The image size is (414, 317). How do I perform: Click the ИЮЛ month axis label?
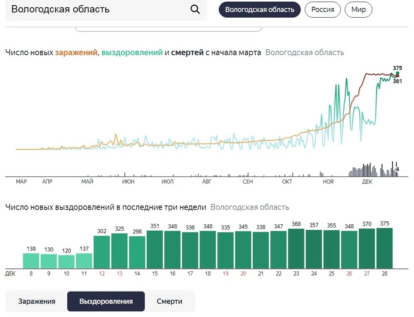click(x=167, y=182)
